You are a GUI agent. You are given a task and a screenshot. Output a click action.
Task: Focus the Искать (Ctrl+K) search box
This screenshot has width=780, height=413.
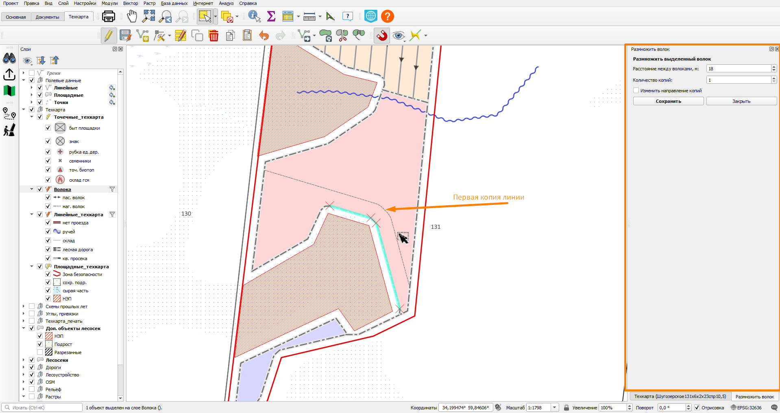point(43,408)
